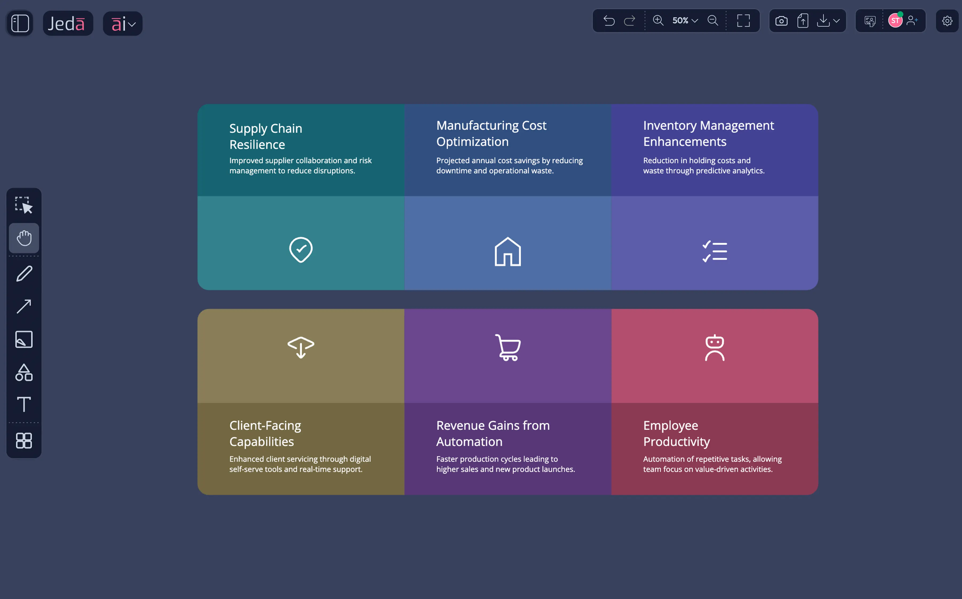Select Revenue Gains from Automation heading
The width and height of the screenshot is (962, 599).
coord(493,434)
